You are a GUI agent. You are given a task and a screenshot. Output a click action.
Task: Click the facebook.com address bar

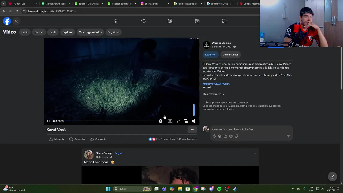139,11
